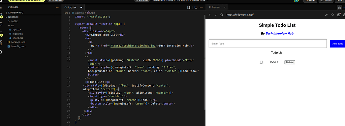Viewport: 345px width, 126px height.
Task: Click the crosshair inspect icon in preview
Action: point(333,15)
